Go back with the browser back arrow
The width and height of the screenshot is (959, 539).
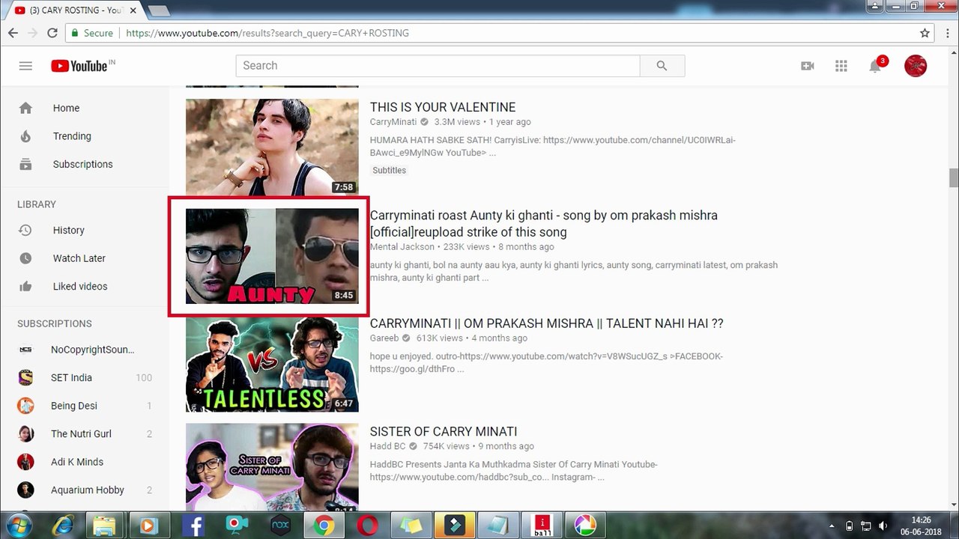coord(13,33)
